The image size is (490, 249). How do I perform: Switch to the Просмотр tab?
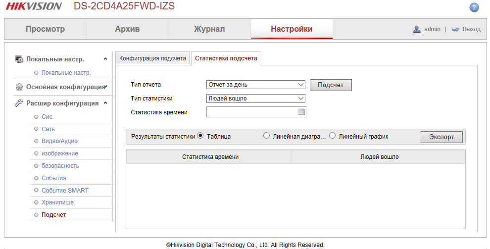pyautogui.click(x=46, y=29)
